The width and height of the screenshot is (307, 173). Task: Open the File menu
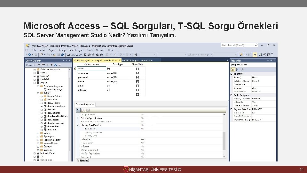tap(27, 50)
